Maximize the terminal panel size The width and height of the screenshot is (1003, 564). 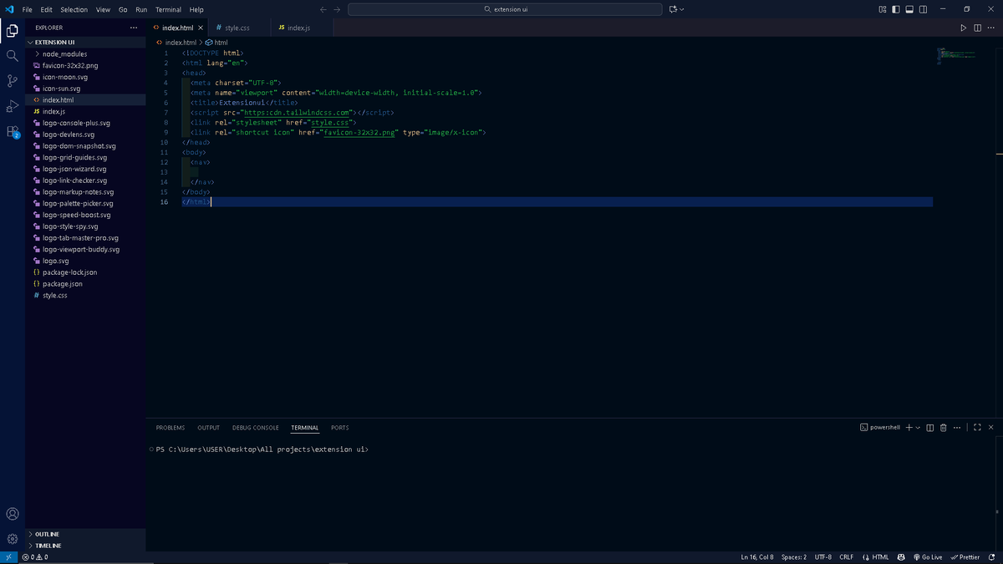977,428
